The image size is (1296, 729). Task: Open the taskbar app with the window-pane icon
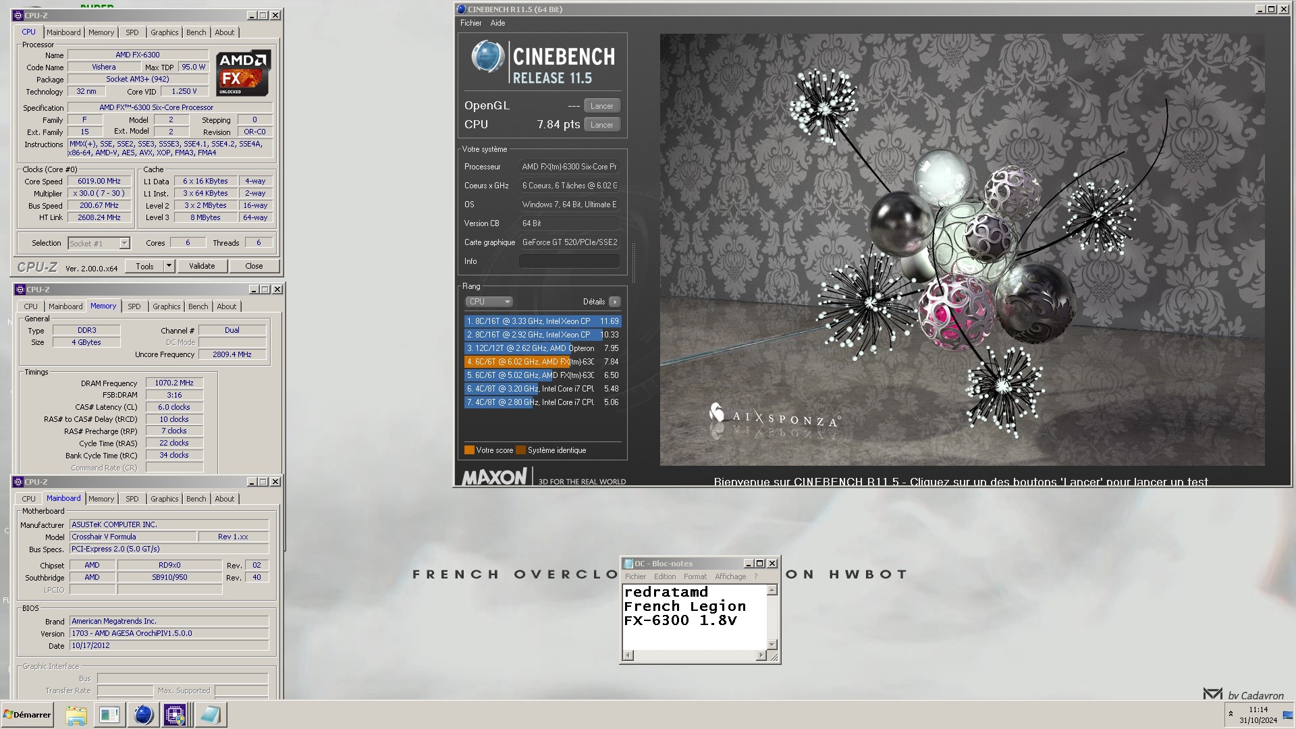[109, 715]
